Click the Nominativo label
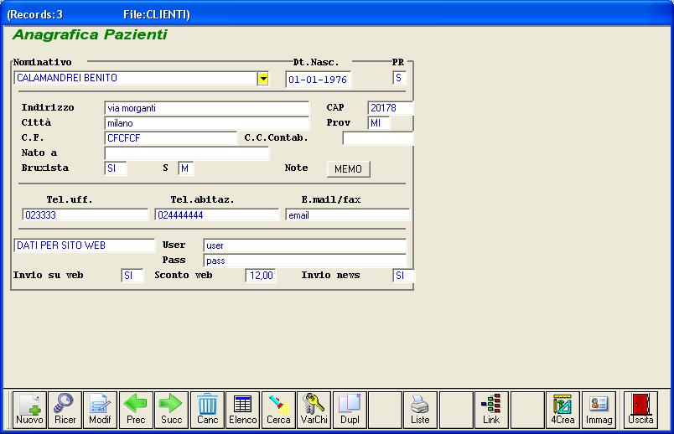 pos(42,62)
